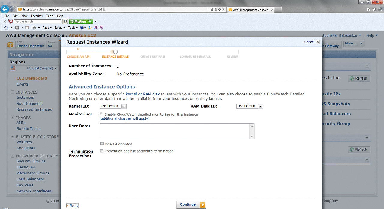
Task: Open Security Groups in navigation
Action: [31, 161]
